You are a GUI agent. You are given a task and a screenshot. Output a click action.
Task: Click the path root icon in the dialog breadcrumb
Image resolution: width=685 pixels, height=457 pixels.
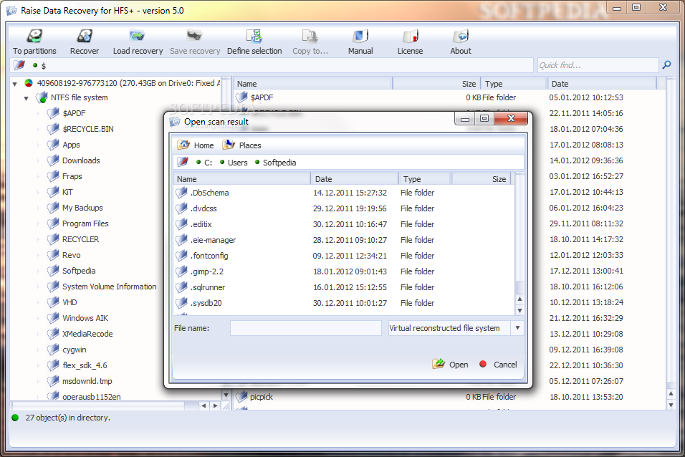tap(183, 162)
